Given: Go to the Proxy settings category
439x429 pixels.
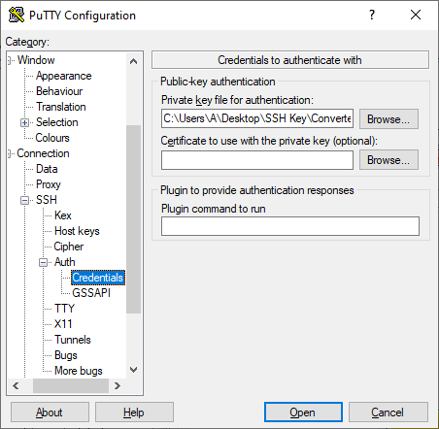Looking at the screenshot, I should click(x=49, y=184).
